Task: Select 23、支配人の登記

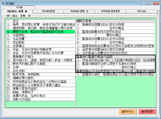Action: click(x=41, y=99)
